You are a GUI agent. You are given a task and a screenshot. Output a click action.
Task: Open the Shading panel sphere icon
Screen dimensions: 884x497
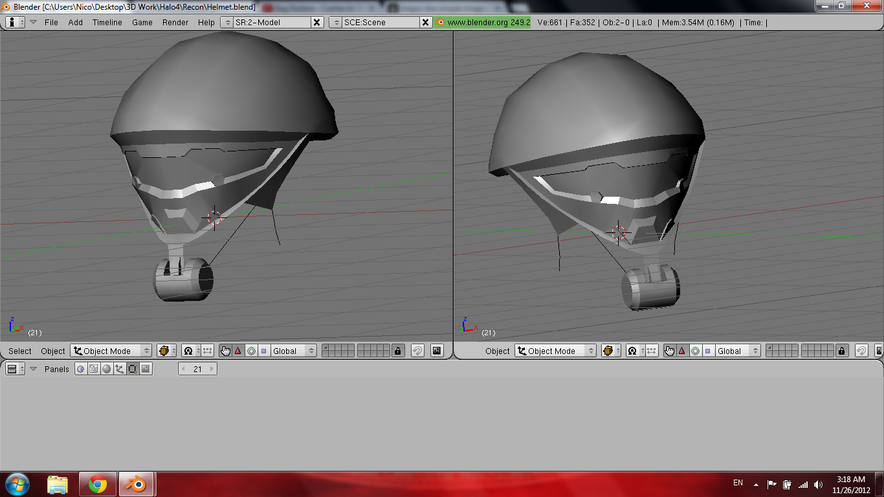pyautogui.click(x=107, y=369)
